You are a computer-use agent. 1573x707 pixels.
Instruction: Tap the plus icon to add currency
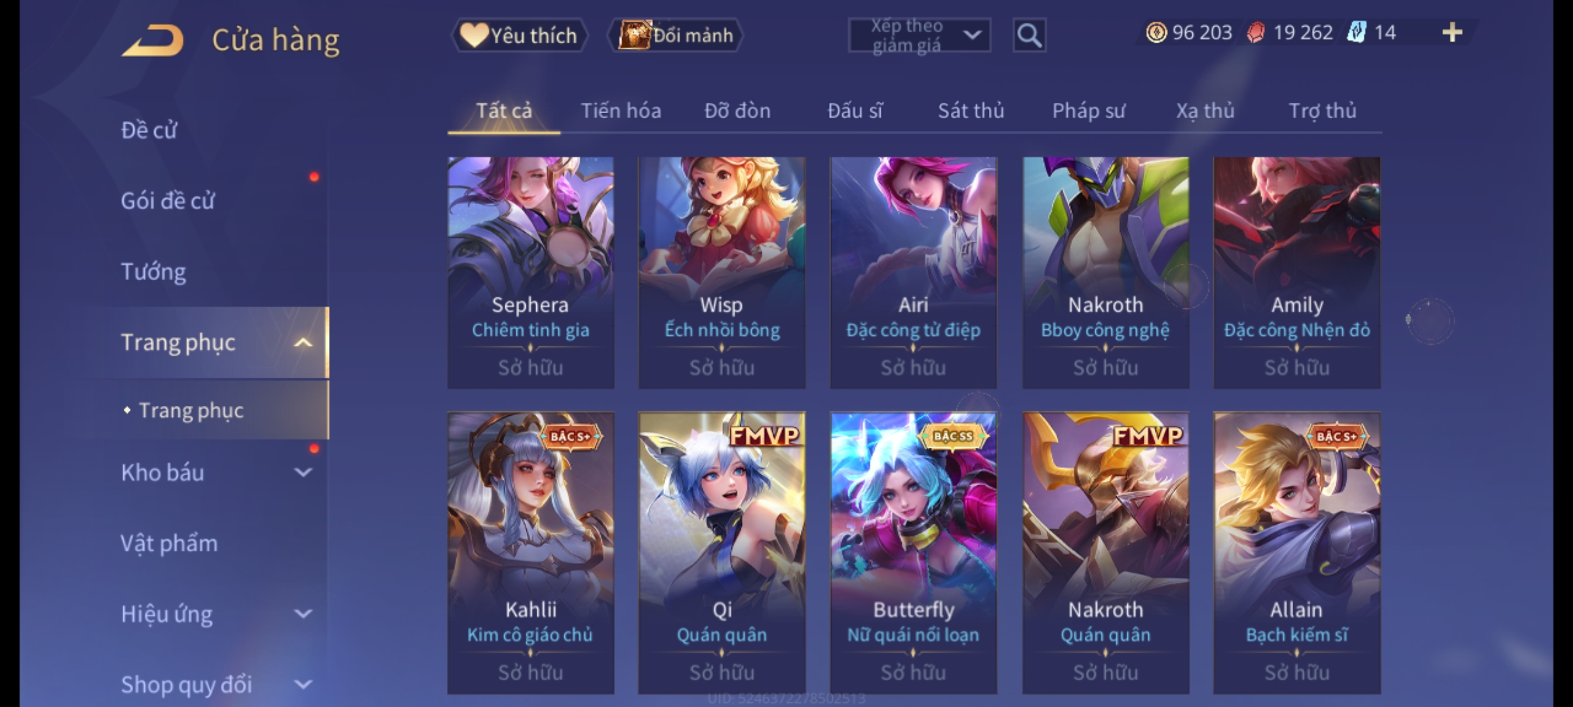1452,32
